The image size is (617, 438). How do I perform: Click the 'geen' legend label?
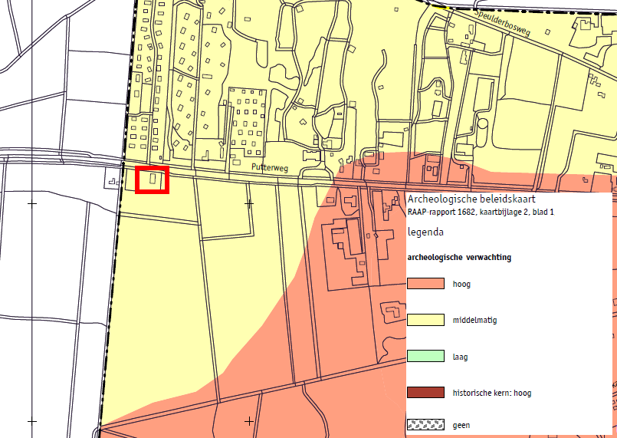point(461,426)
